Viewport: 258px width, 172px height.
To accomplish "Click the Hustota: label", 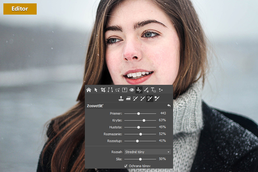I will click(116, 127).
